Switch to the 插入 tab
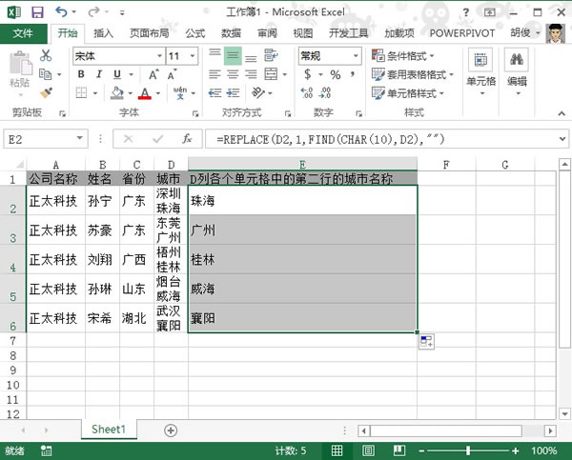 (103, 33)
